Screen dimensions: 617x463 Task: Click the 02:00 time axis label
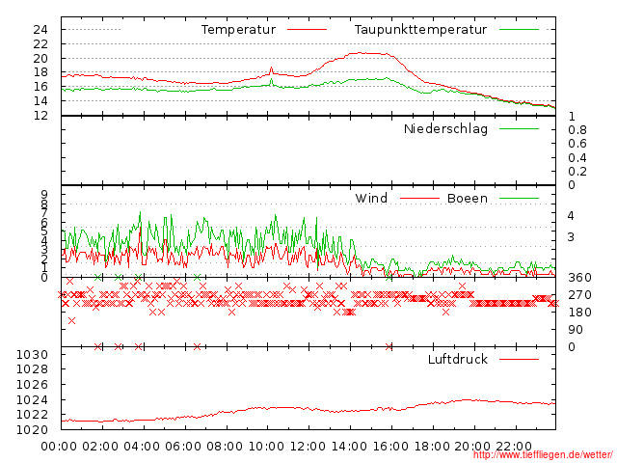click(100, 447)
